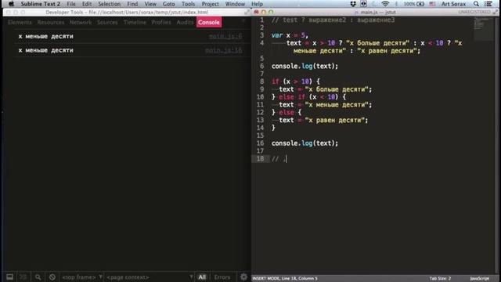Open the Sublime Text 2 application menu
The width and height of the screenshot is (501, 282).
coord(40,4)
